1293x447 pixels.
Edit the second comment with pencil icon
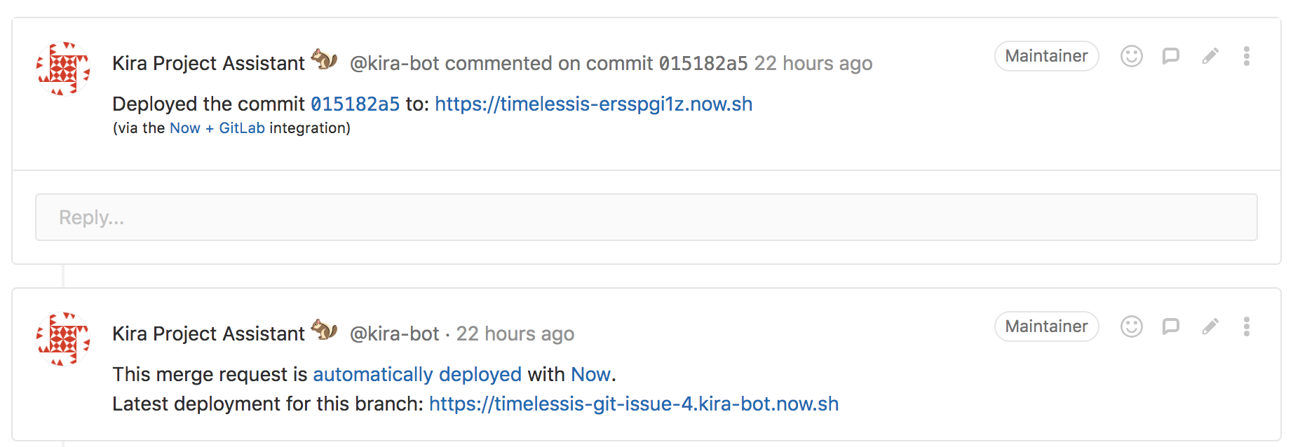coord(1210,326)
